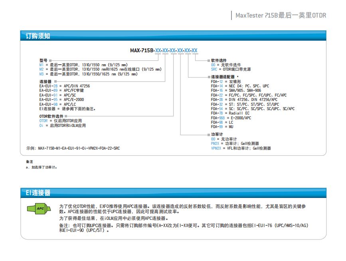
Task: Select FOA-28 = DIN 47256 line
Action: tap(244, 100)
